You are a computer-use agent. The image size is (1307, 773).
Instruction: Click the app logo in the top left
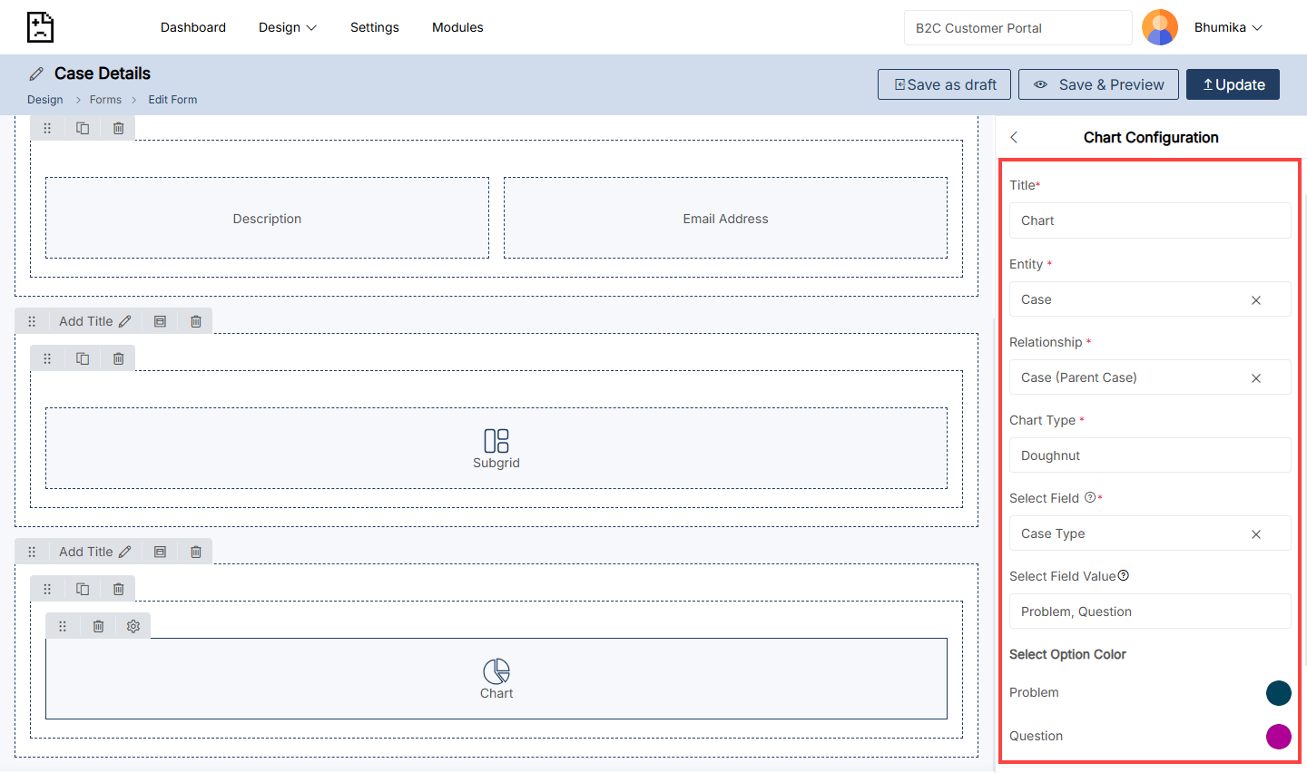(40, 27)
